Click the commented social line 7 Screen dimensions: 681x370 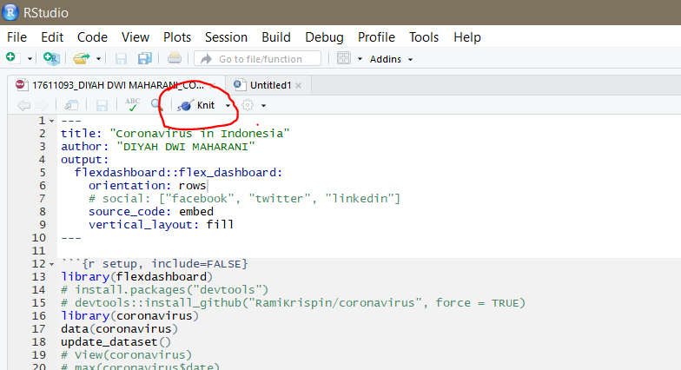(245, 198)
